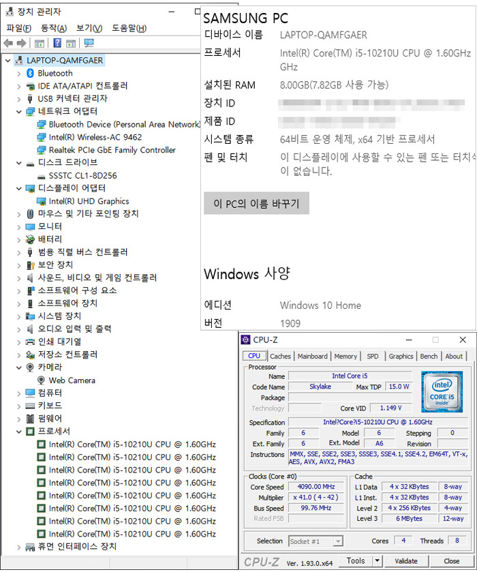This screenshot has width=477, height=572.
Task: Switch to the Bench tab in CPU-Z
Action: [x=429, y=356]
